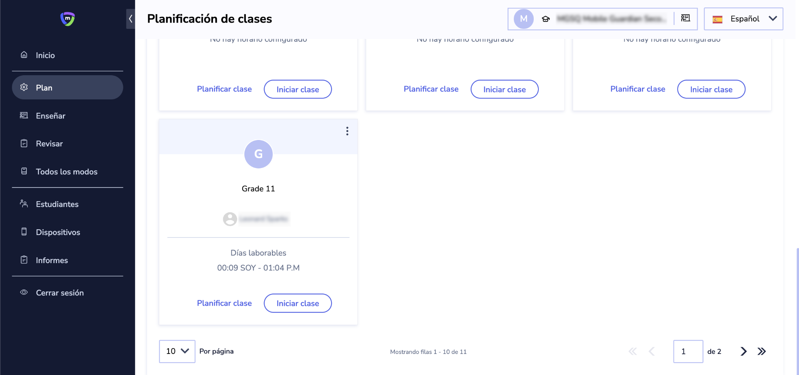Collapse the sidebar with the arrow button

[x=130, y=19]
